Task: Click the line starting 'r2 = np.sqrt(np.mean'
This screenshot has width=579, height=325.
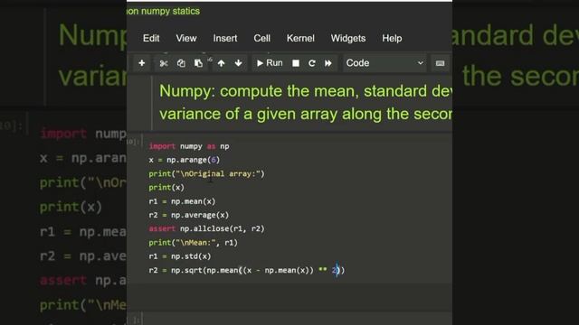Action: [x=247, y=270]
